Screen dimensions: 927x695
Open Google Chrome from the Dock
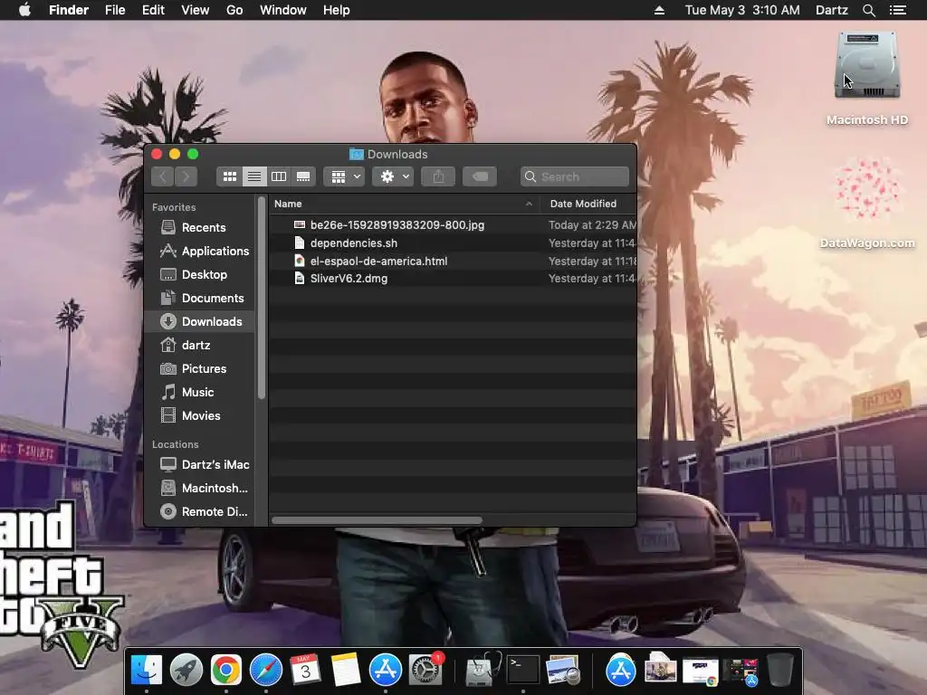click(x=225, y=671)
